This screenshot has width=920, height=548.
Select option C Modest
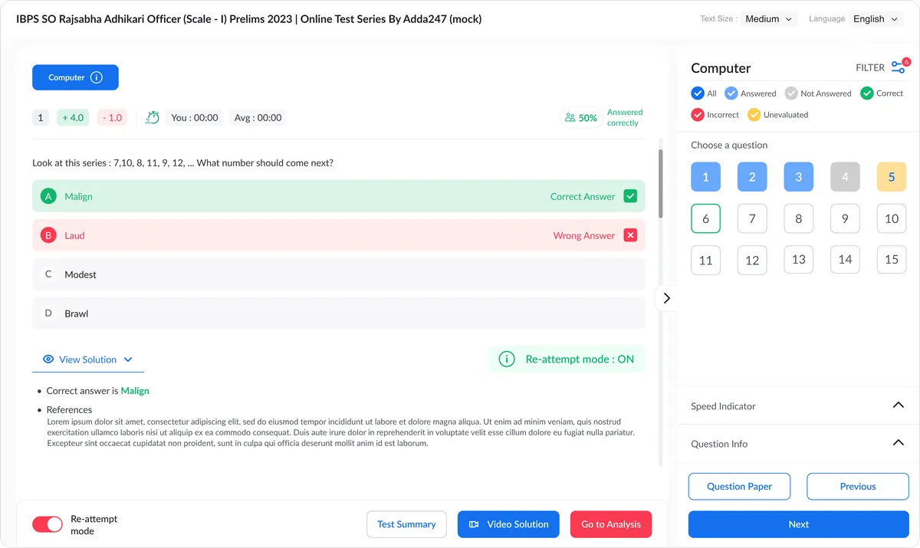click(x=339, y=274)
